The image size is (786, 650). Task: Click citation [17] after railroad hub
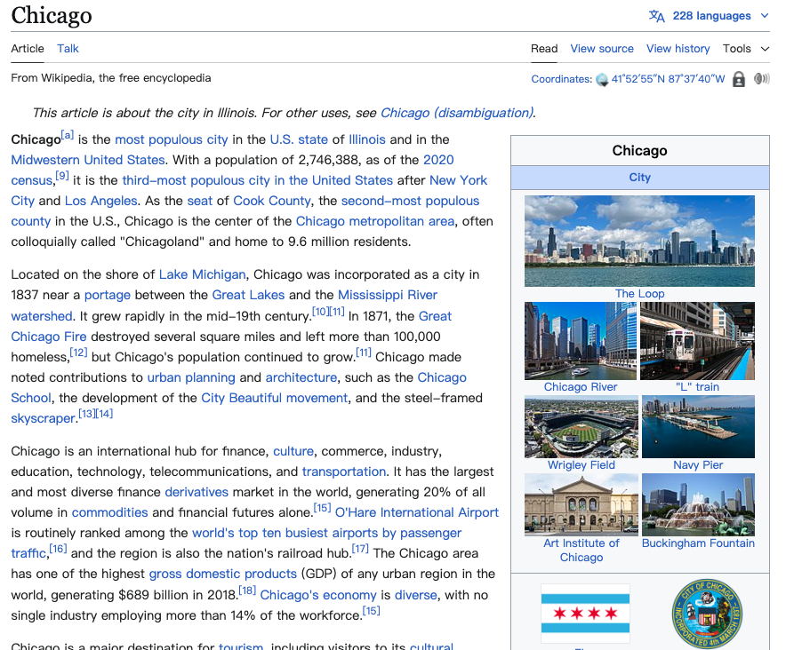(x=360, y=549)
